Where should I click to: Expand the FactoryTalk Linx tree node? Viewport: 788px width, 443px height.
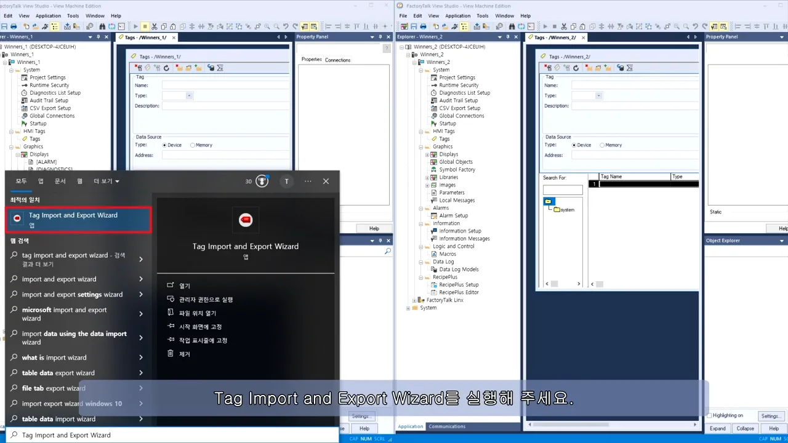tap(414, 300)
